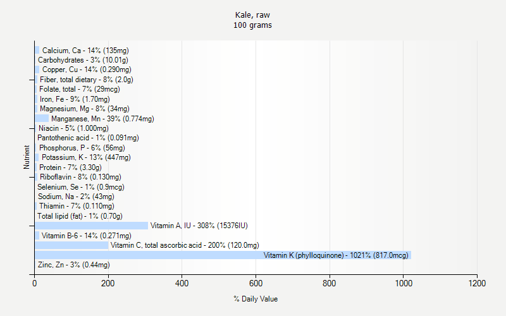Click the 'Kale, raw' chart title
The height and width of the screenshot is (316, 506).
(x=252, y=15)
